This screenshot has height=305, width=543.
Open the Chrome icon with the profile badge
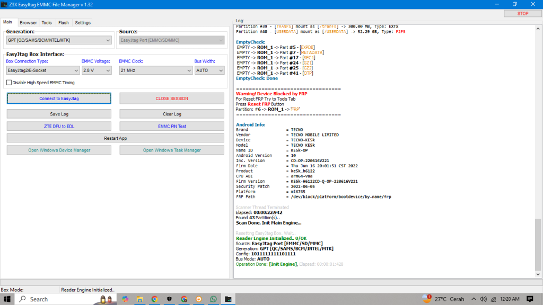coord(184,299)
